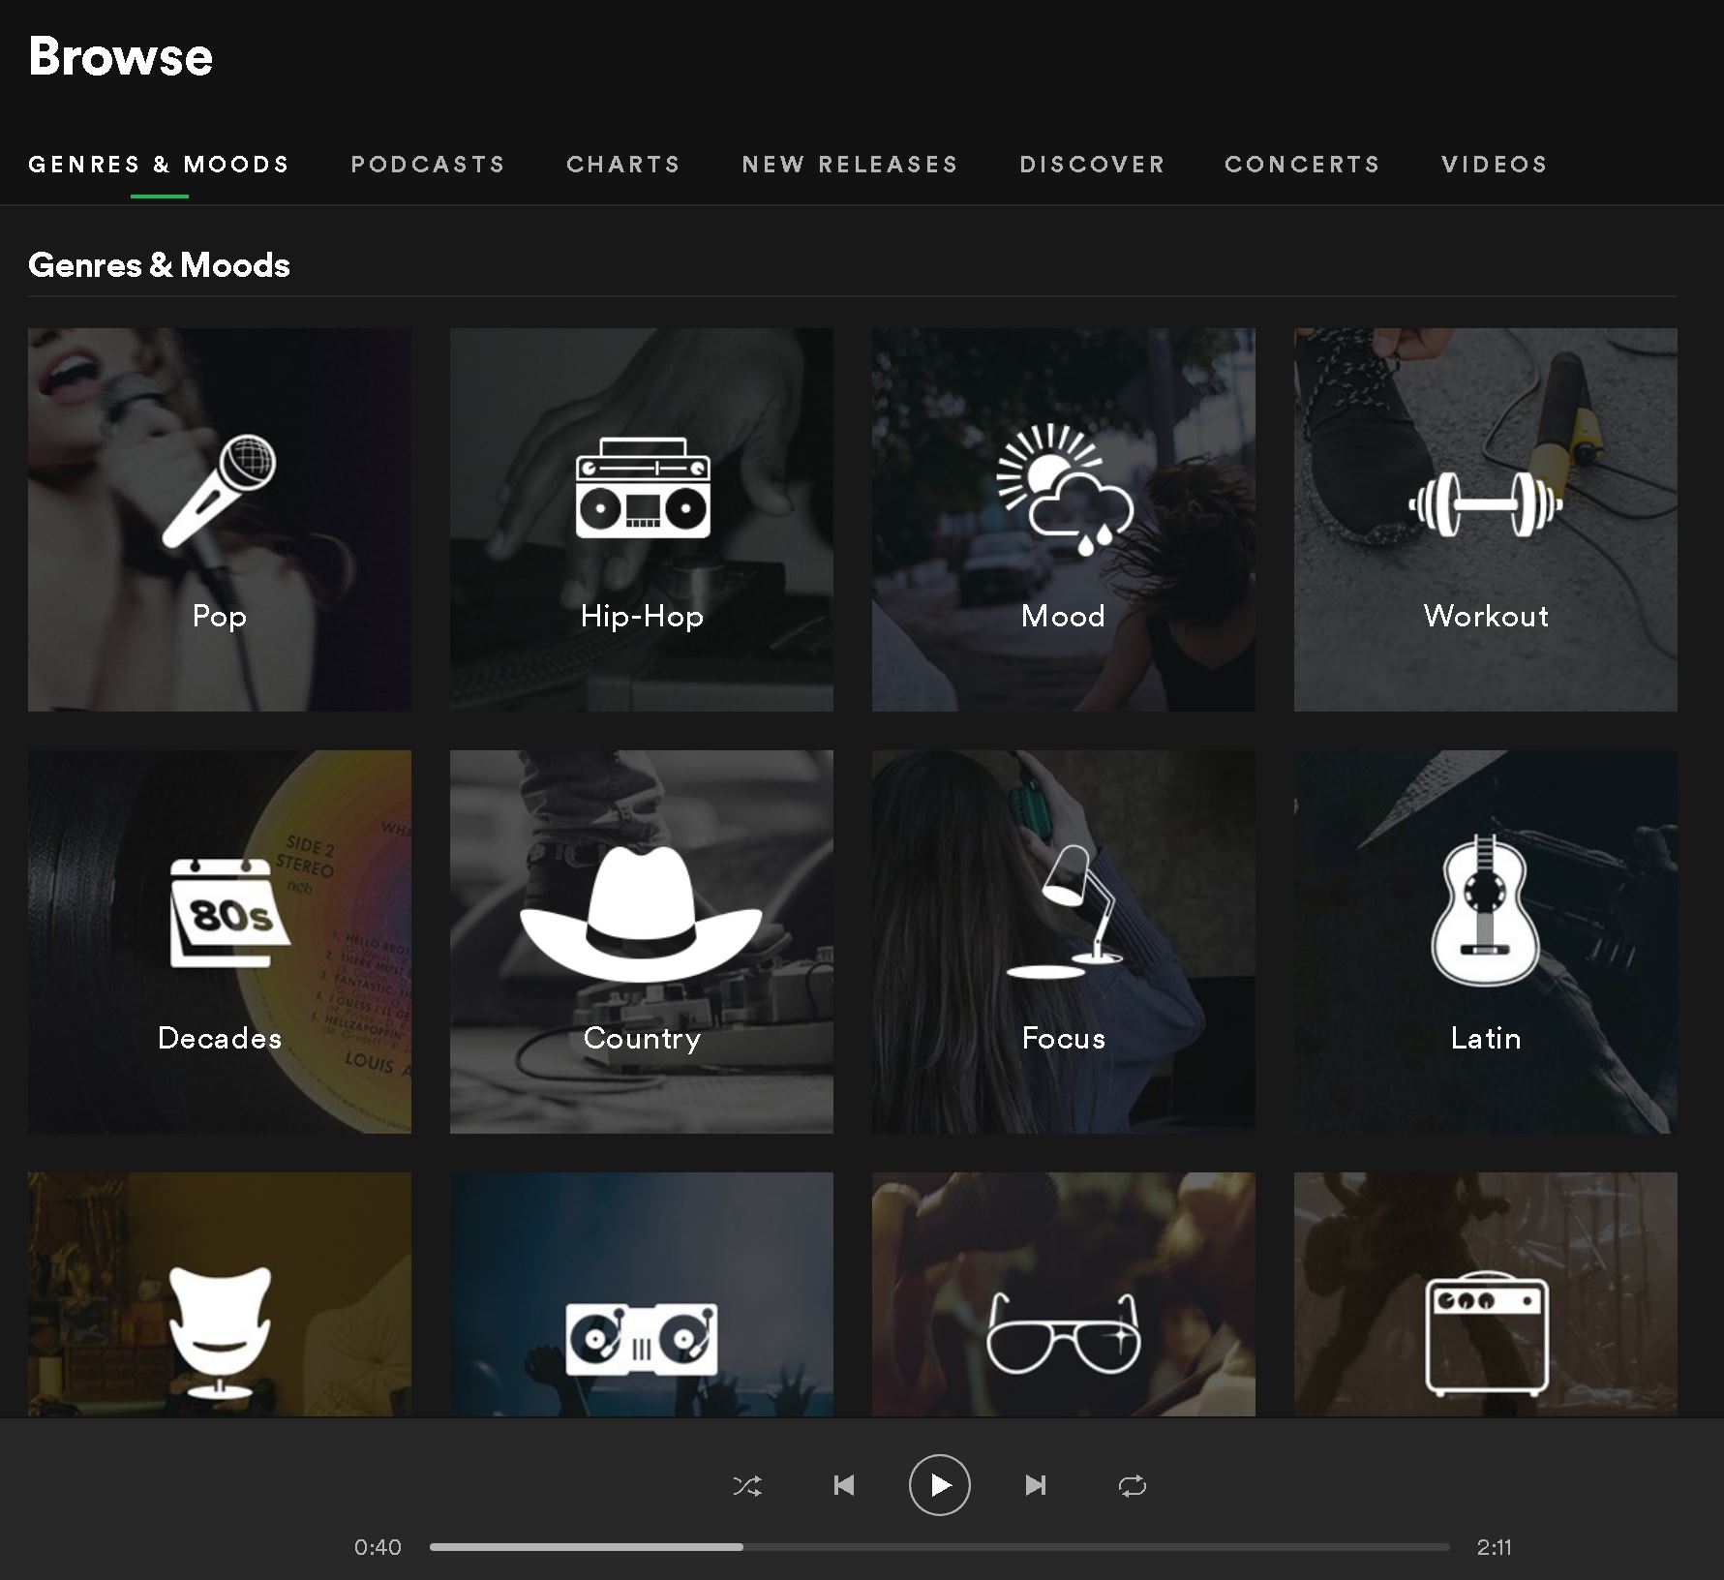Click the Browse page title

coord(121,56)
